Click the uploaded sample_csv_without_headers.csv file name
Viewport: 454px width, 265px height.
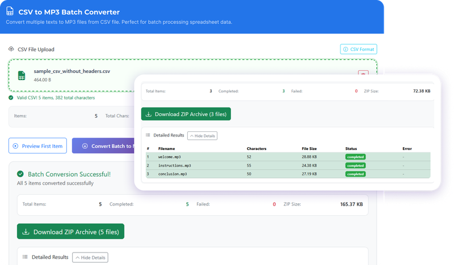[72, 71]
